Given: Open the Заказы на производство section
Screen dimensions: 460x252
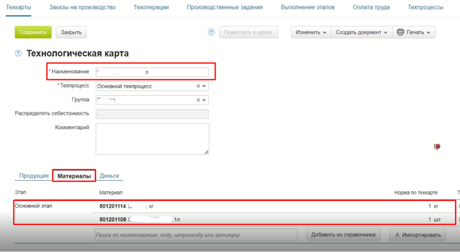Looking at the screenshot, I should point(82,7).
